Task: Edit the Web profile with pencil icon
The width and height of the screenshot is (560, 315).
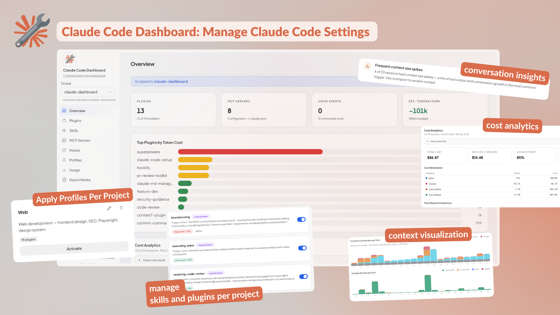Action: pyautogui.click(x=109, y=208)
